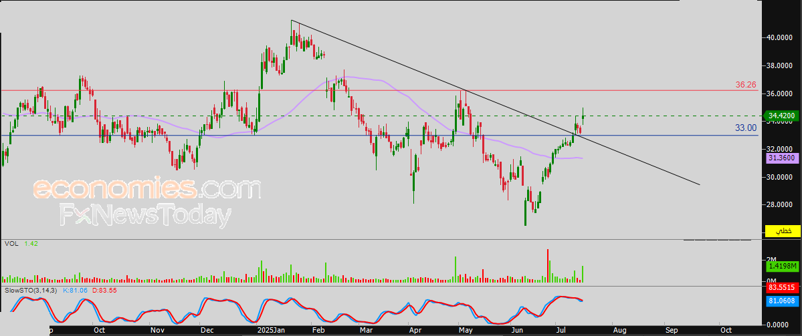The width and height of the screenshot is (802, 336).
Task: Select the Apr label on time axis
Action: [415, 331]
